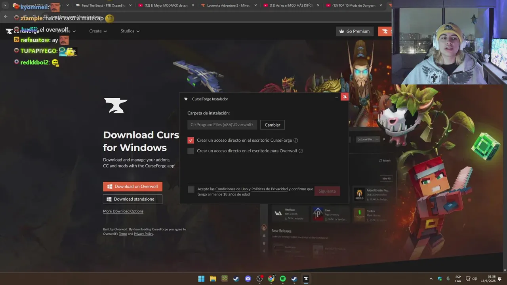The height and width of the screenshot is (285, 507).
Task: Open the browser tab search dropdown arrow
Action: [5, 6]
